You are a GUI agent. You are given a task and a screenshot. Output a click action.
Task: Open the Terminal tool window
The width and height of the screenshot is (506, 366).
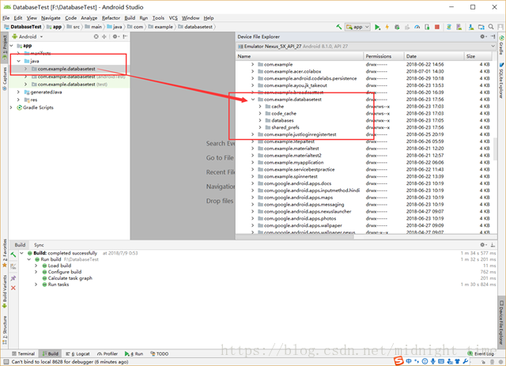23,354
